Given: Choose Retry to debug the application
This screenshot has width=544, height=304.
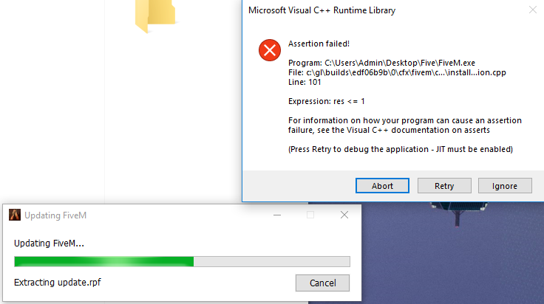Looking at the screenshot, I should 444,186.
